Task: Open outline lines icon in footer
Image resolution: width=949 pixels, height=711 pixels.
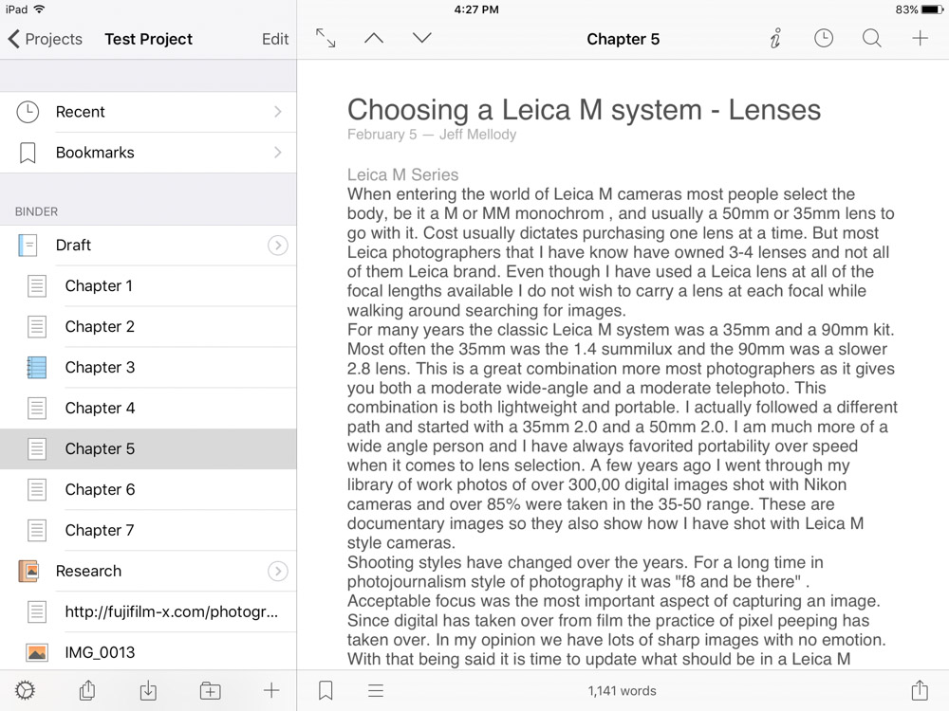Action: coord(376,690)
